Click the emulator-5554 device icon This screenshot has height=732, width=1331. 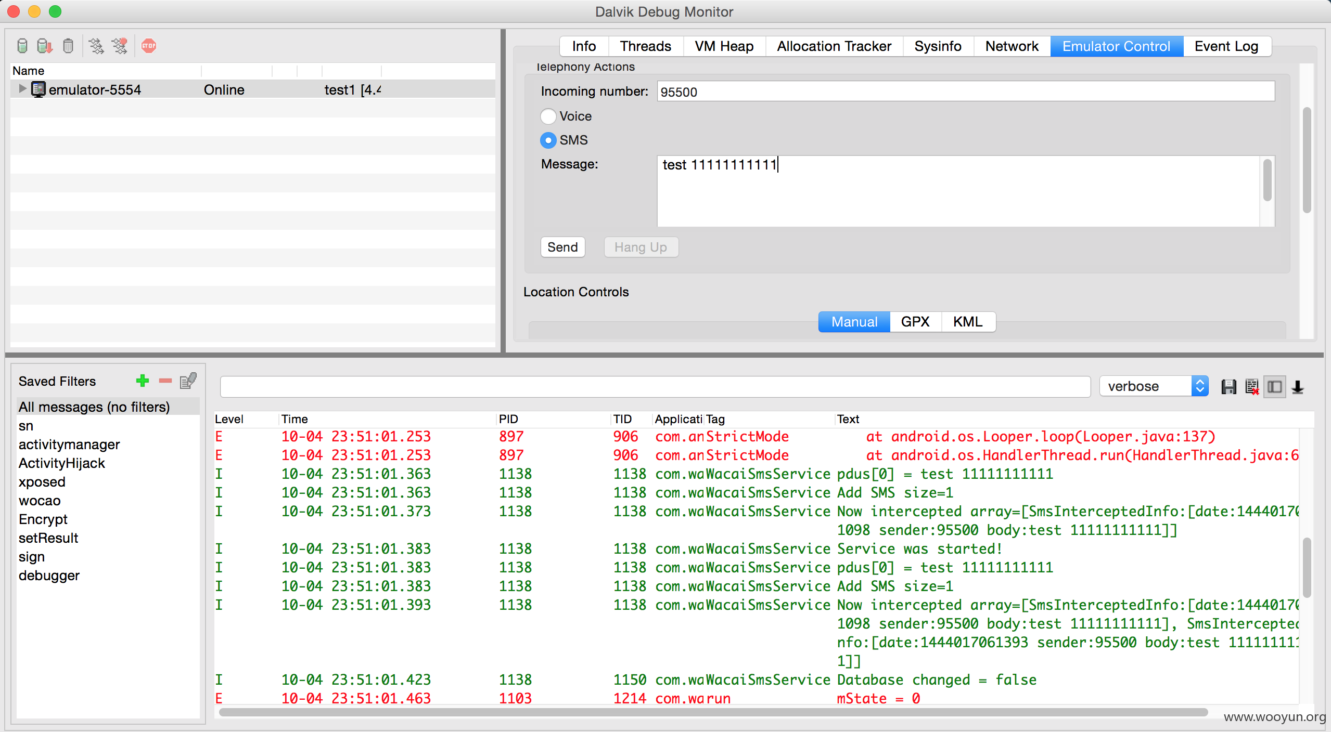coord(38,89)
